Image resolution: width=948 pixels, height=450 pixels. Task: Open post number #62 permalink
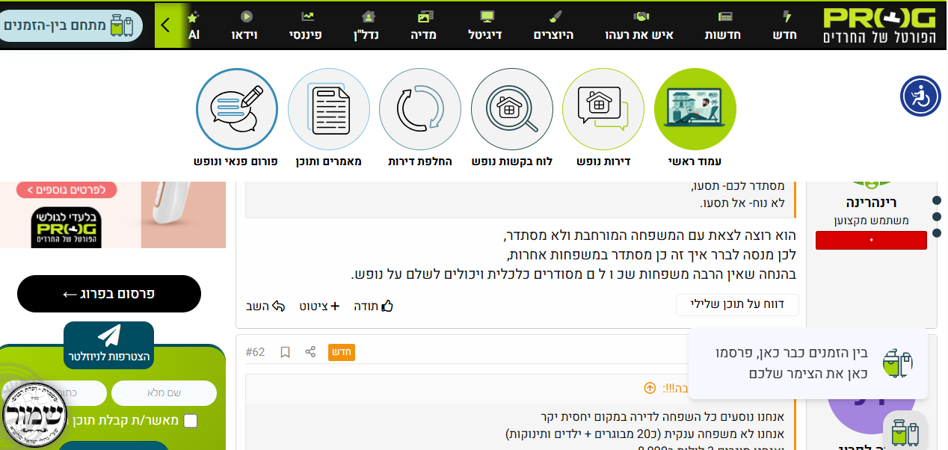(256, 352)
